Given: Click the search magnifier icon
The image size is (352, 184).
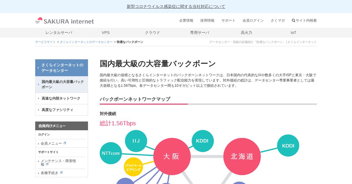Looking at the screenshot, I should pyautogui.click(x=293, y=20).
